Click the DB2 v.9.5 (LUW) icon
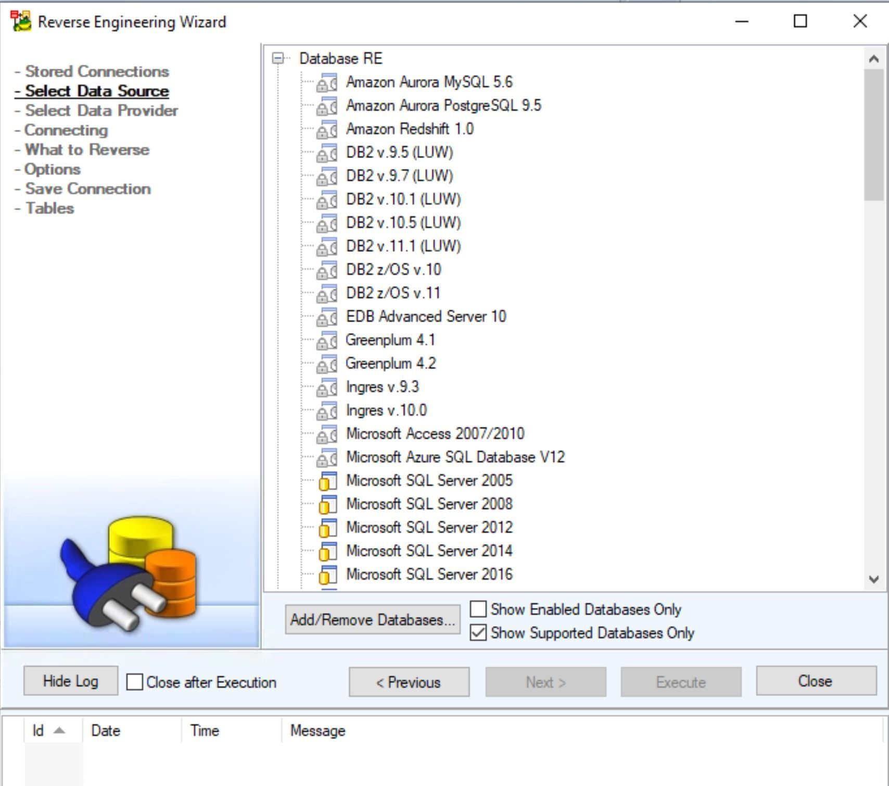 click(x=327, y=153)
